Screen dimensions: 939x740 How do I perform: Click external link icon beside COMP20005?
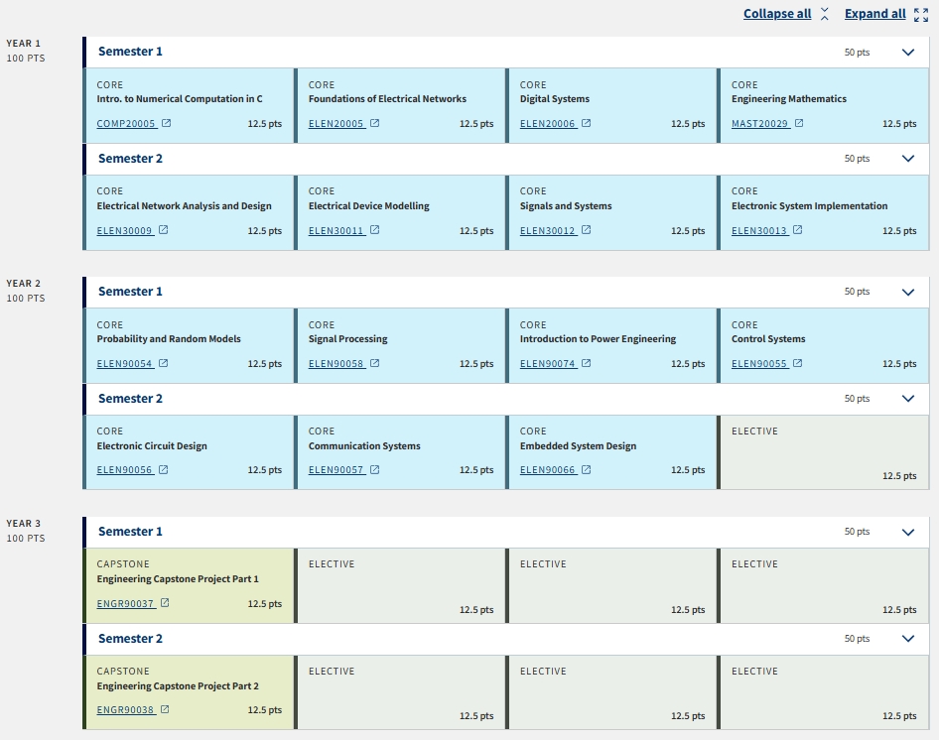tap(166, 124)
